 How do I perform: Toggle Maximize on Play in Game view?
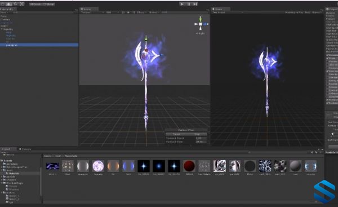pos(295,12)
